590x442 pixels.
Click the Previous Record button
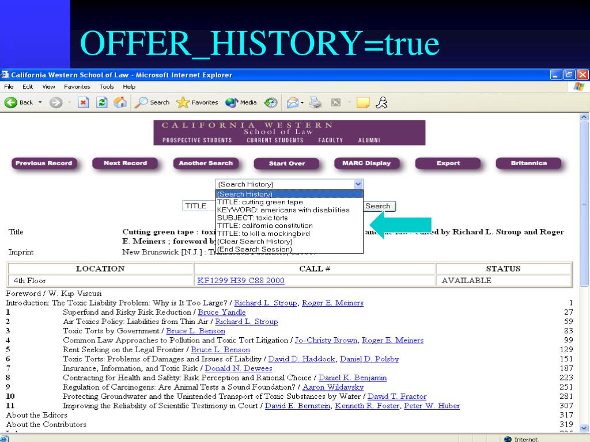click(x=44, y=163)
